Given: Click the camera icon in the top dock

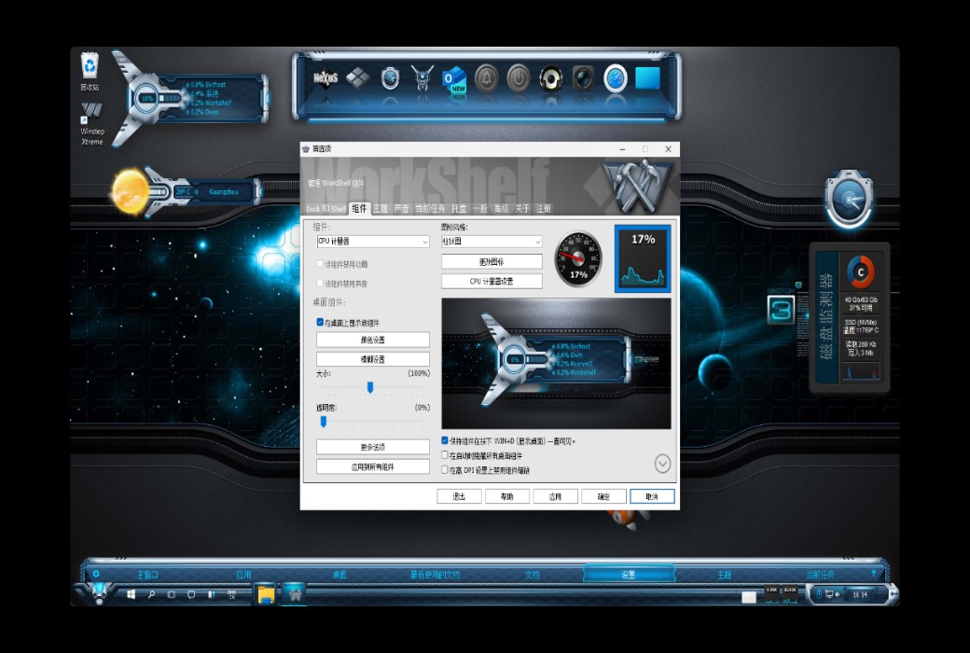Looking at the screenshot, I should pos(584,80).
